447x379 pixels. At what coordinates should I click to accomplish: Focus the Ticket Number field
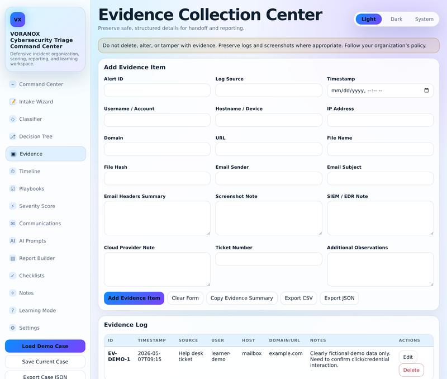click(269, 259)
